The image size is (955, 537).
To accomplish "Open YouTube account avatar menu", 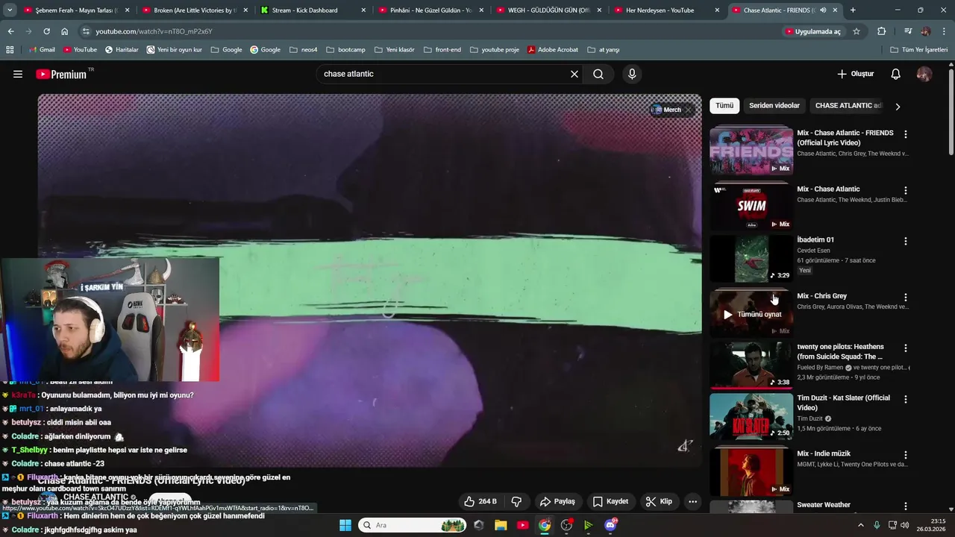I will (x=924, y=74).
